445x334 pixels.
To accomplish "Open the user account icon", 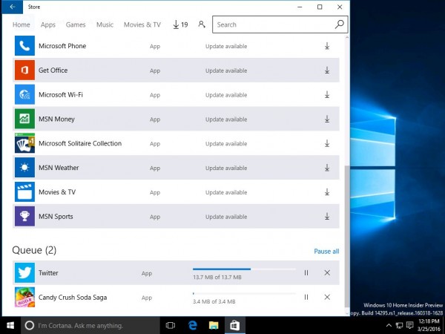I will point(202,24).
